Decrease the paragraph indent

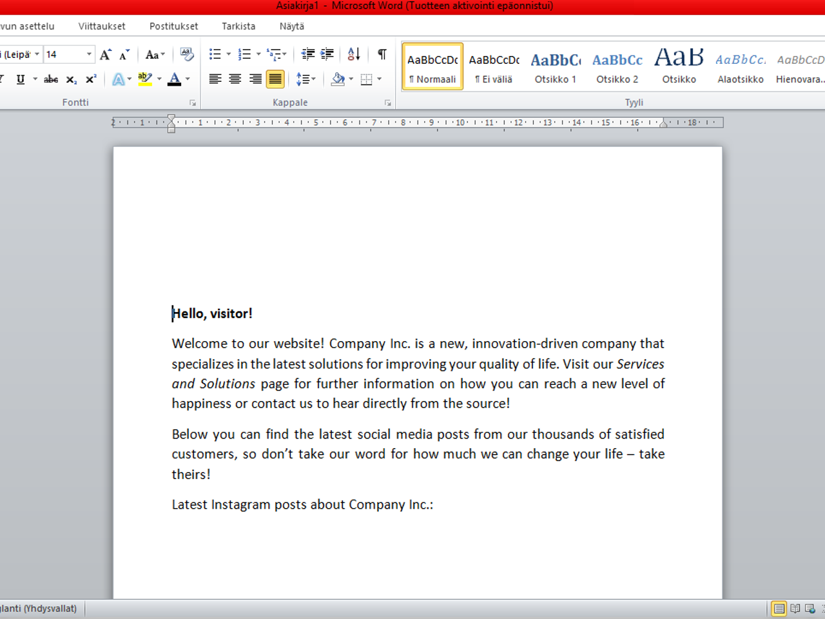308,55
